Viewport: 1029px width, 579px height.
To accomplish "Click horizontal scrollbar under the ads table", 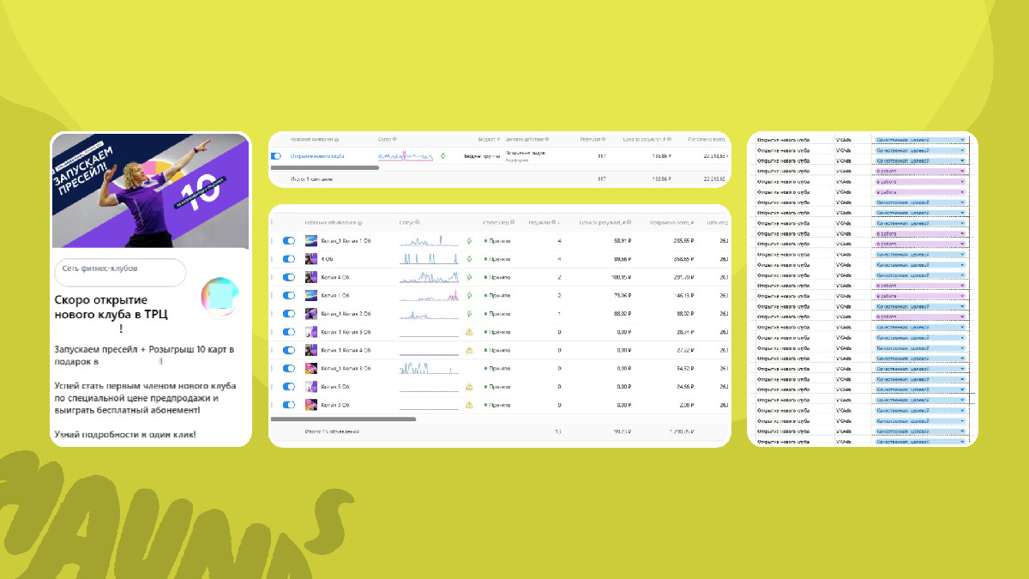I will (343, 419).
